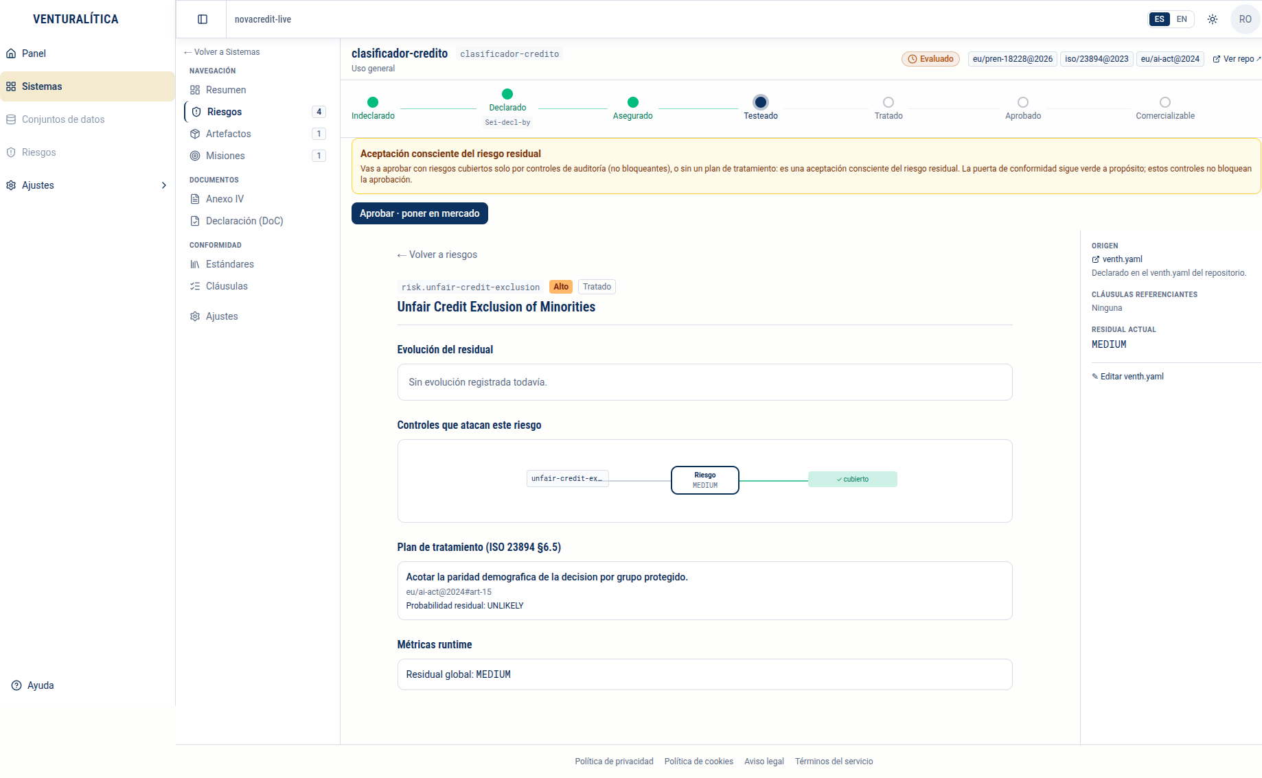Click the eu/ai-act@2024#art-15 reference

[449, 592]
